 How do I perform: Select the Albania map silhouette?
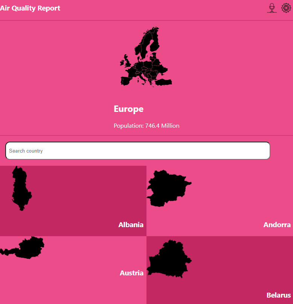click(x=21, y=188)
